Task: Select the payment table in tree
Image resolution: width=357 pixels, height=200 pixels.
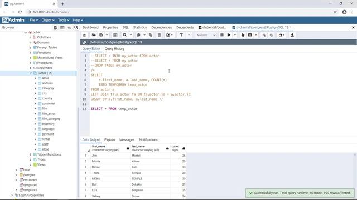Action: [47, 134]
